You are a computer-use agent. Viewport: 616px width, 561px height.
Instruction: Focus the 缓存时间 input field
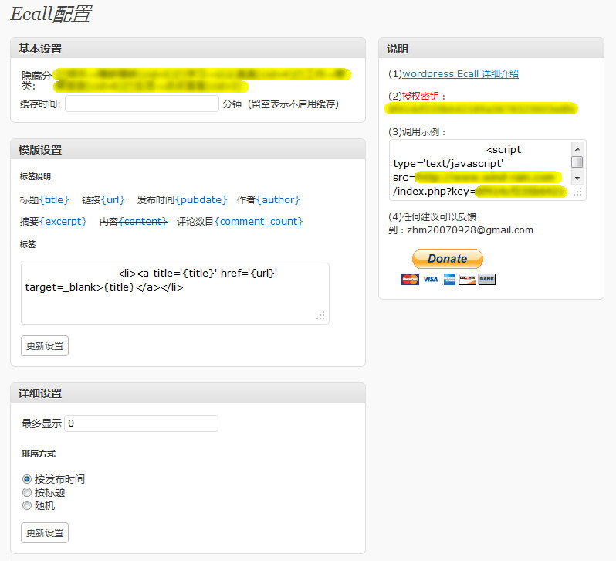[x=142, y=104]
